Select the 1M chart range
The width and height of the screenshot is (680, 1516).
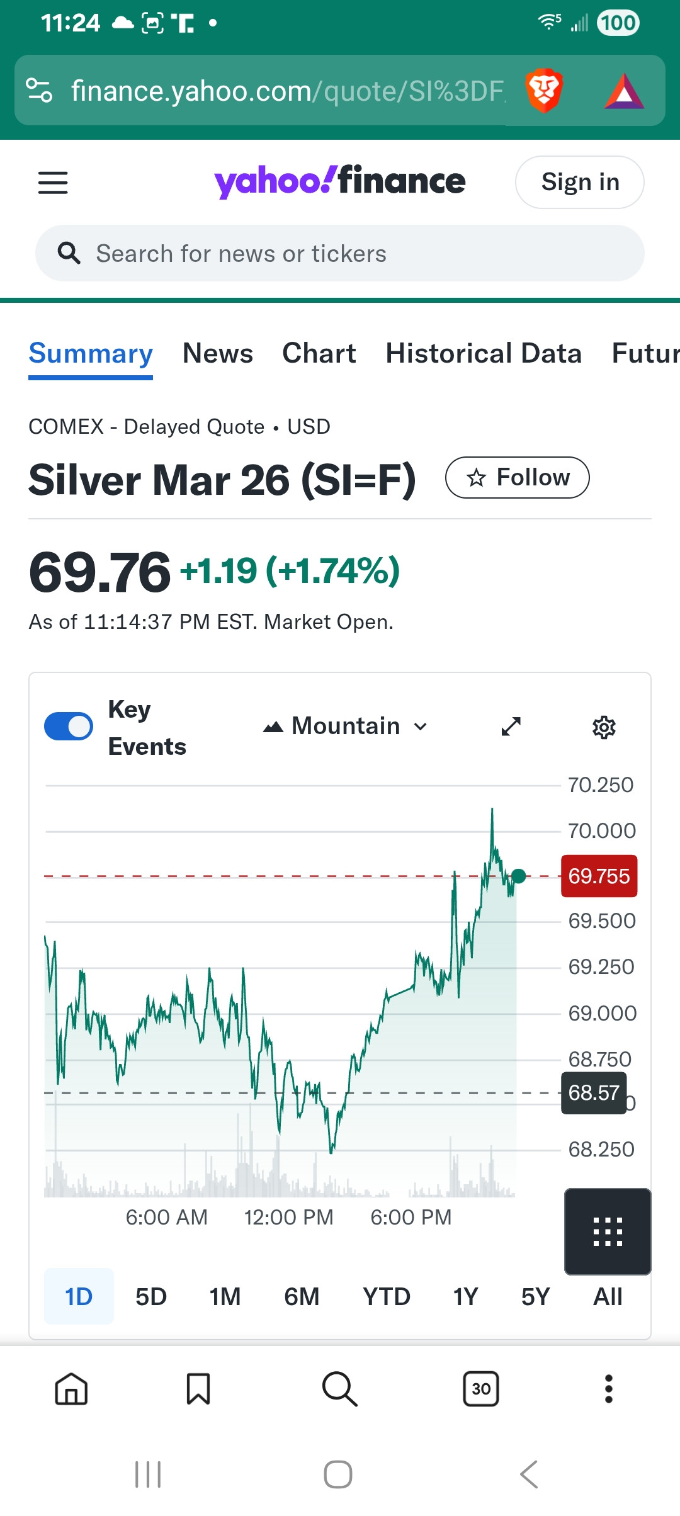(x=225, y=1297)
